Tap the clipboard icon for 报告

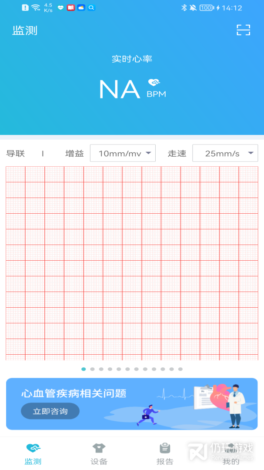165,448
